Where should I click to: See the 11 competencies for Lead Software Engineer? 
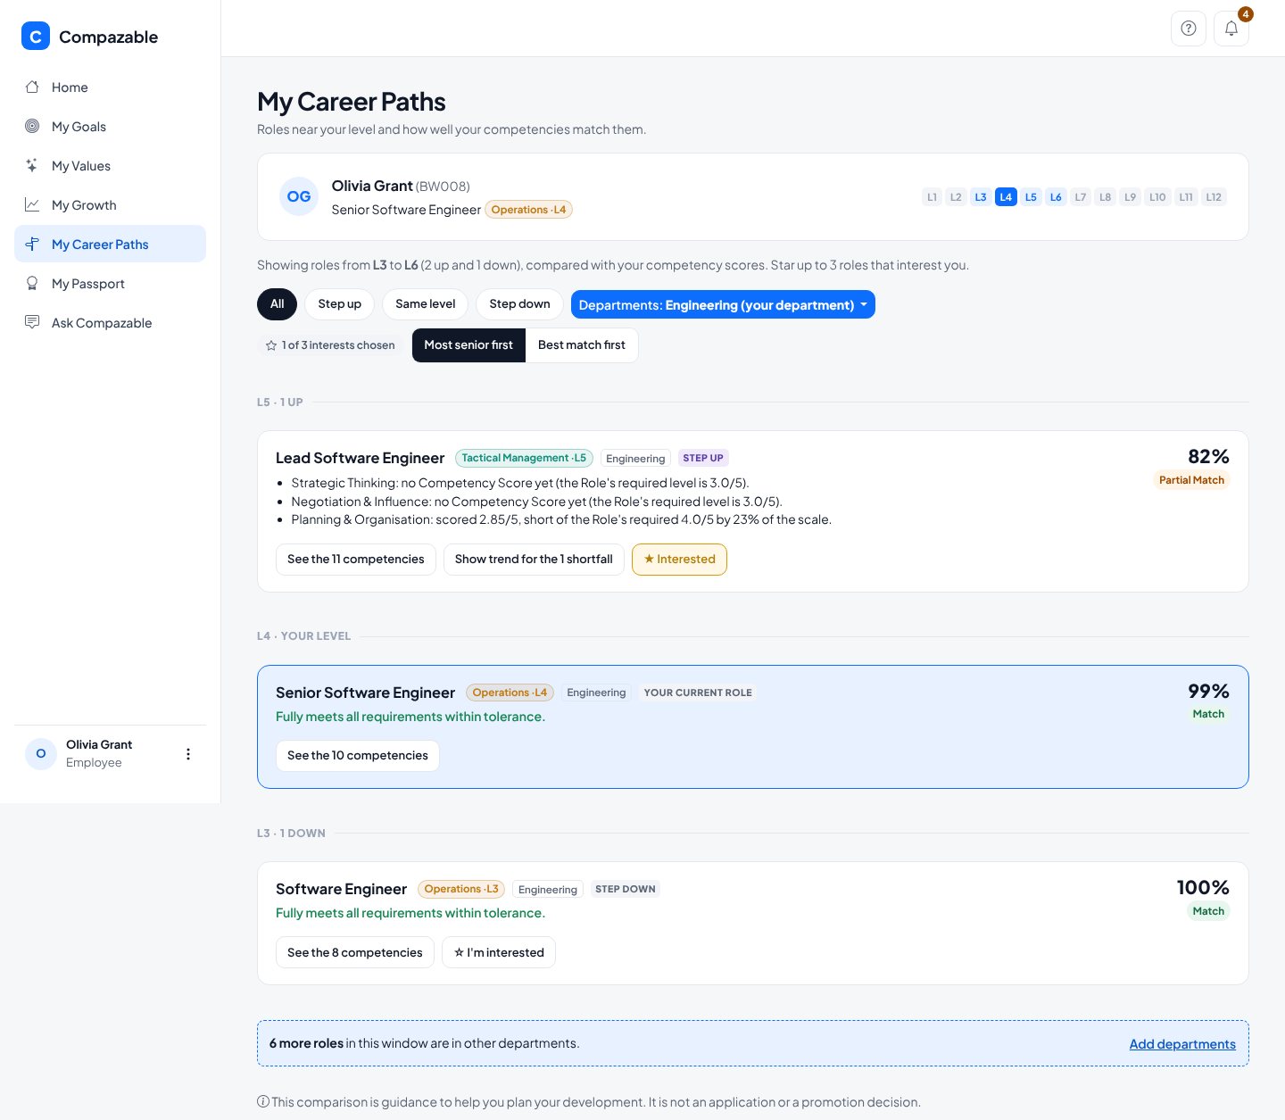click(356, 560)
